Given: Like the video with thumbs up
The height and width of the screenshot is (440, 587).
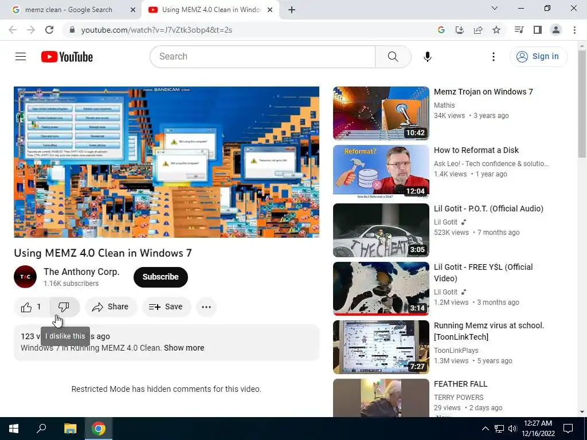Looking at the screenshot, I should pos(31,307).
